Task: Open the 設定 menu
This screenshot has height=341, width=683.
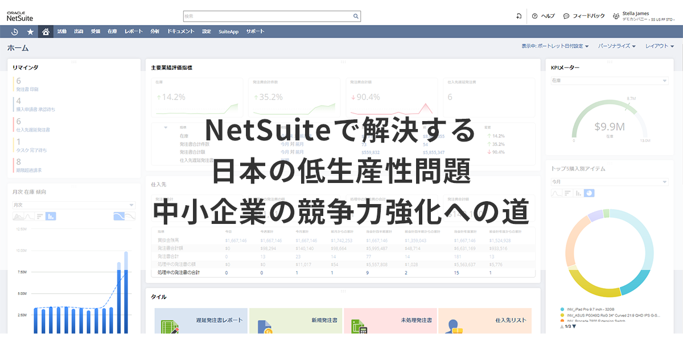Action: [206, 32]
